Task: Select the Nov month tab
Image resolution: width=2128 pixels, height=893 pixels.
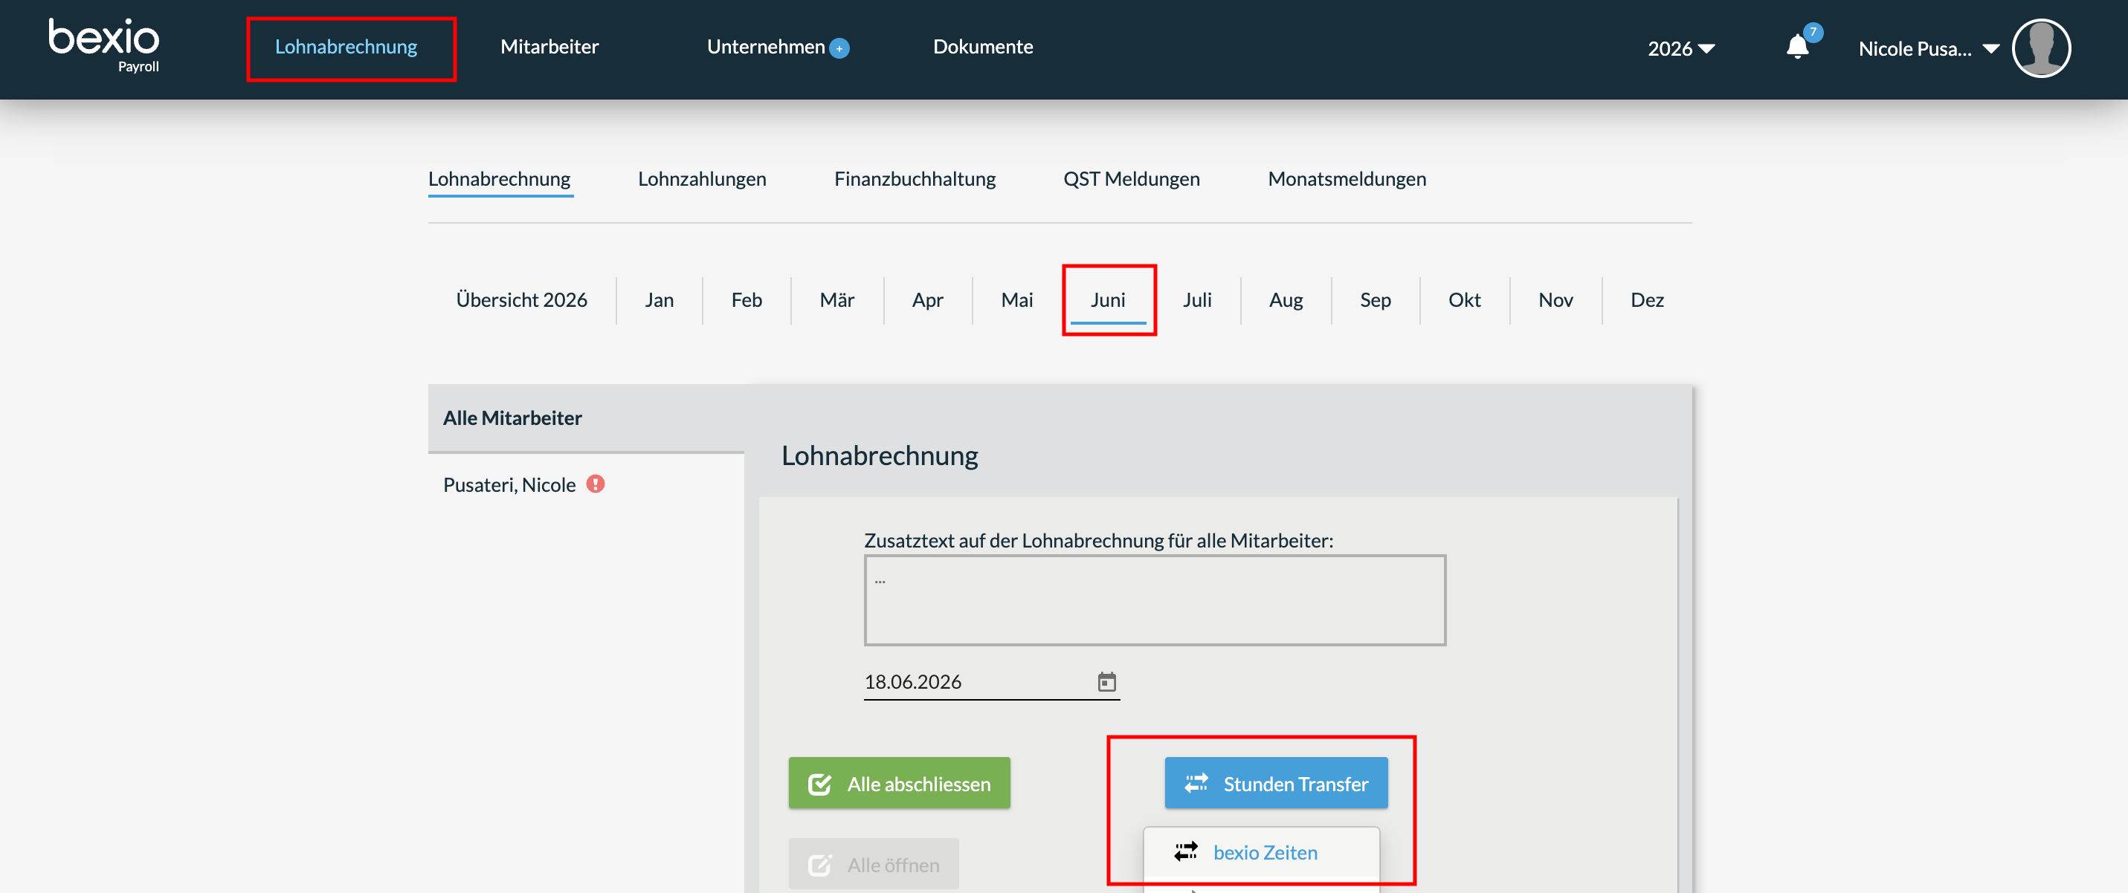Action: 1555,299
